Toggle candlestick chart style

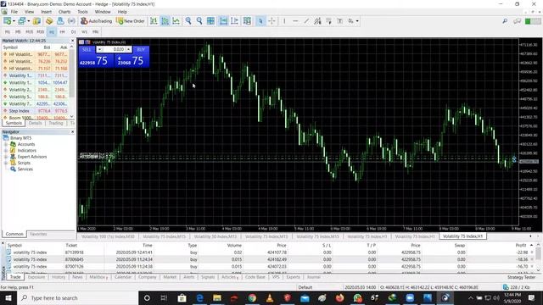click(165, 21)
